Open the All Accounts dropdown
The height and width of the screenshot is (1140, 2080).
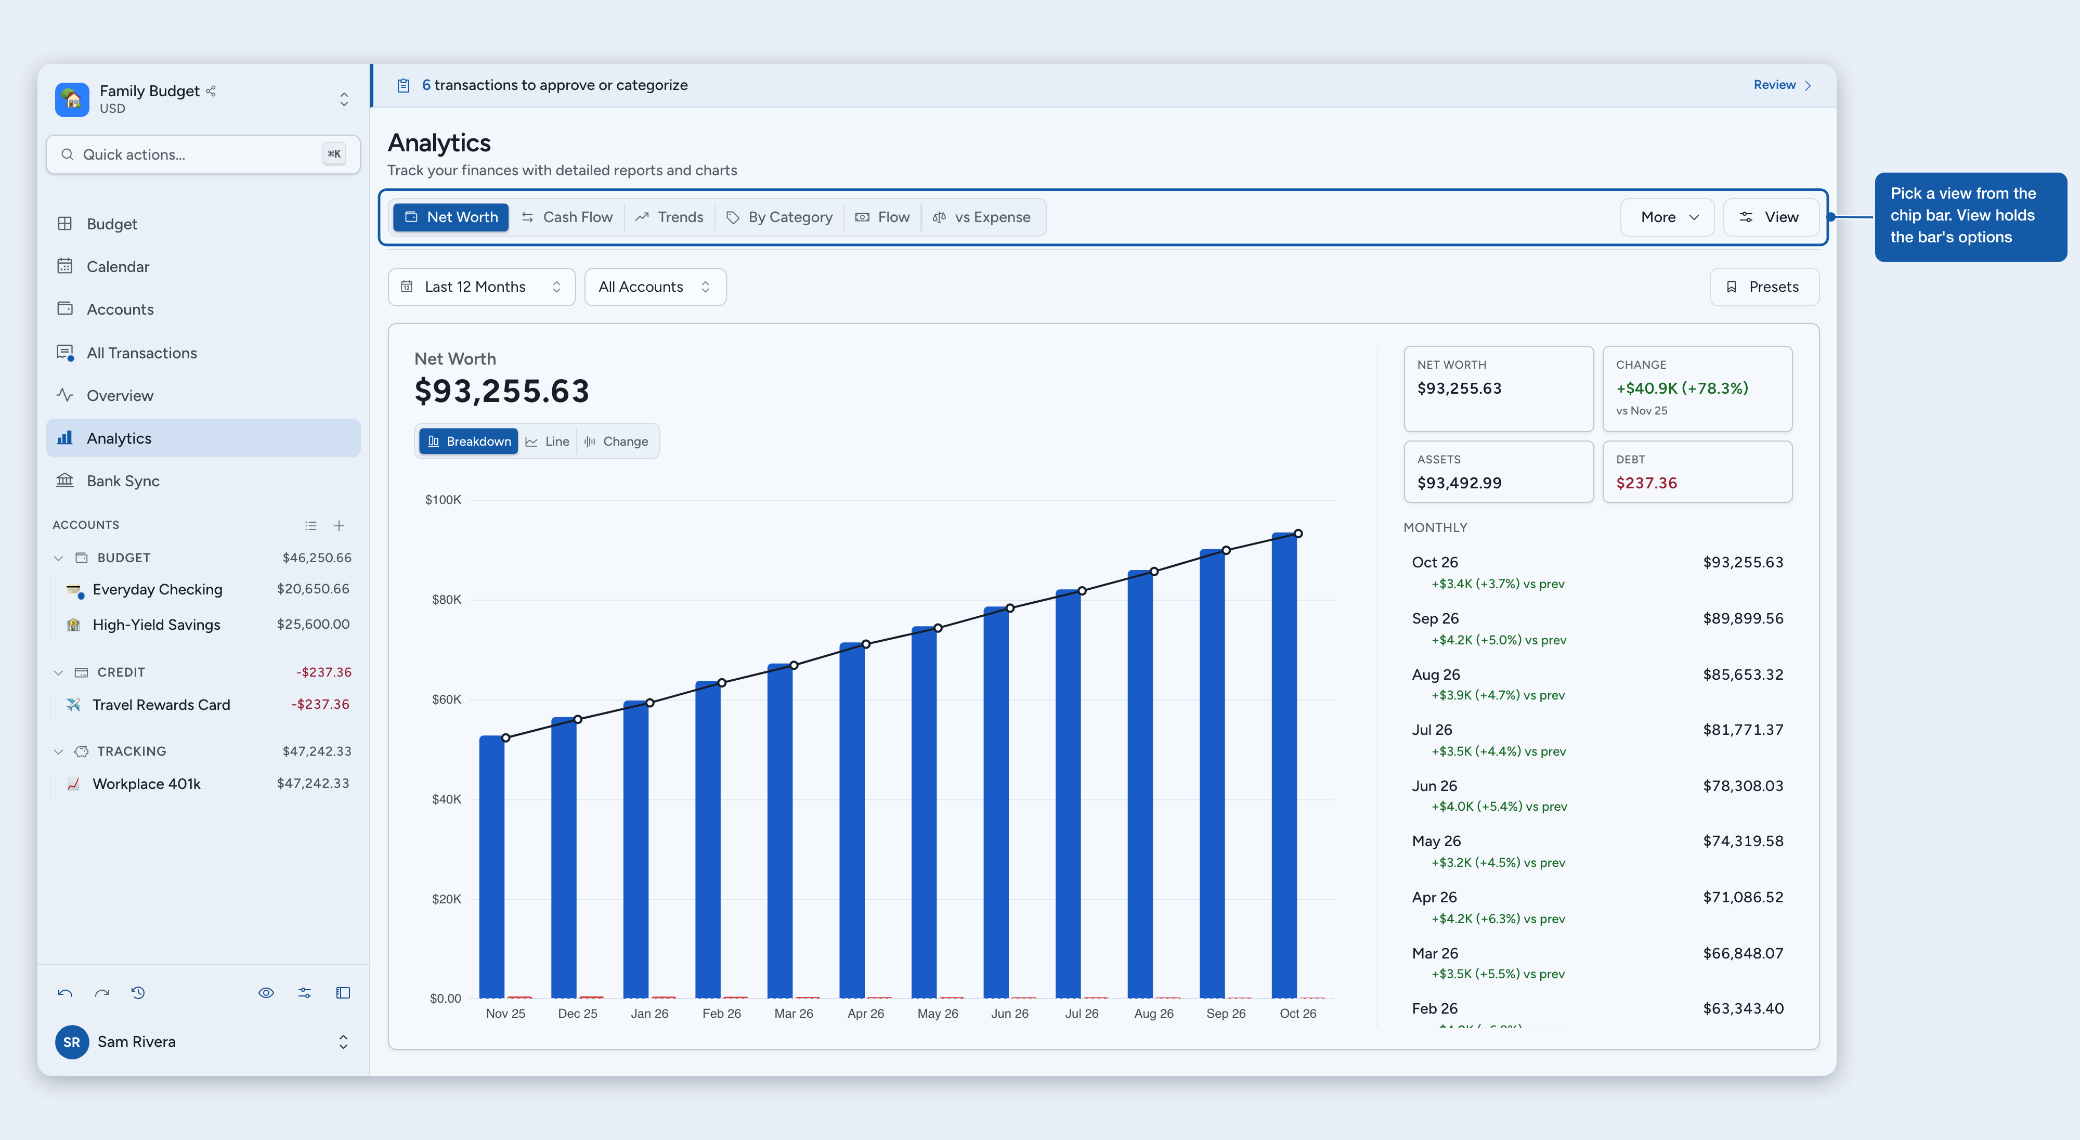pos(655,287)
